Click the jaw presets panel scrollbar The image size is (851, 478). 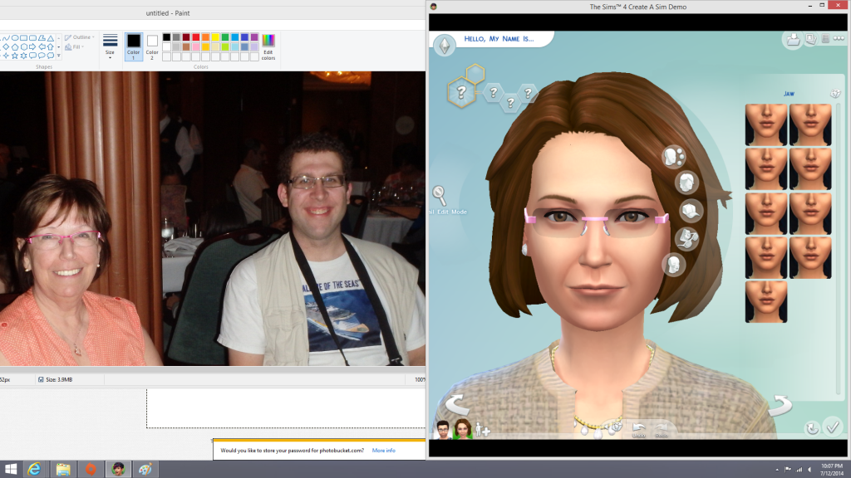click(838, 249)
